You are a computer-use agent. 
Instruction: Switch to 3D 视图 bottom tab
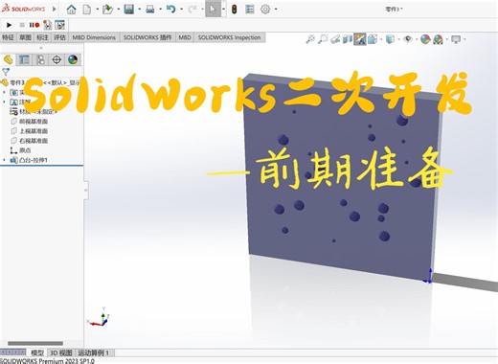point(61,353)
